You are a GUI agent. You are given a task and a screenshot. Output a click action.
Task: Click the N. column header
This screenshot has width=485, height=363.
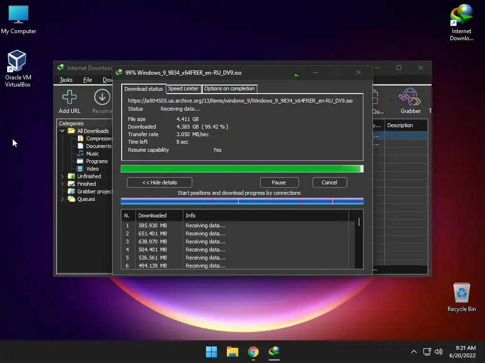[x=128, y=216]
